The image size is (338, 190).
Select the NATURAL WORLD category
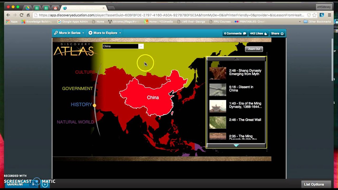coord(75,122)
